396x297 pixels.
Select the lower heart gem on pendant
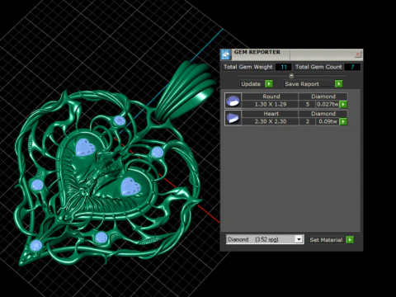click(x=130, y=186)
